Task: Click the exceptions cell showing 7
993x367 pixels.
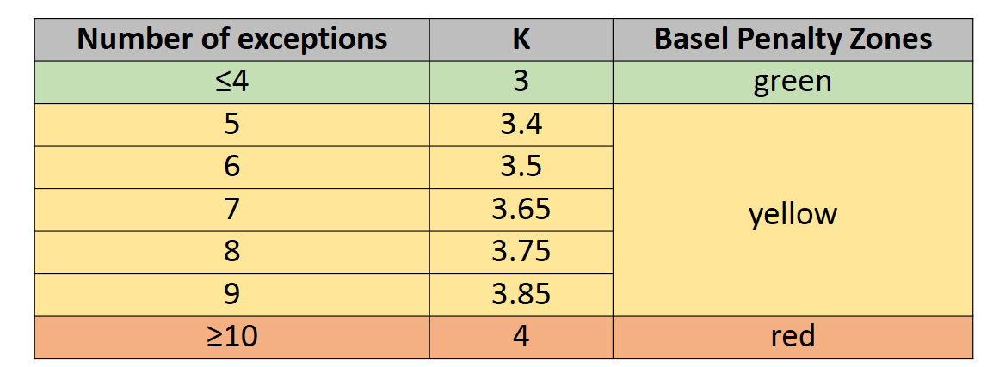Action: click(231, 210)
